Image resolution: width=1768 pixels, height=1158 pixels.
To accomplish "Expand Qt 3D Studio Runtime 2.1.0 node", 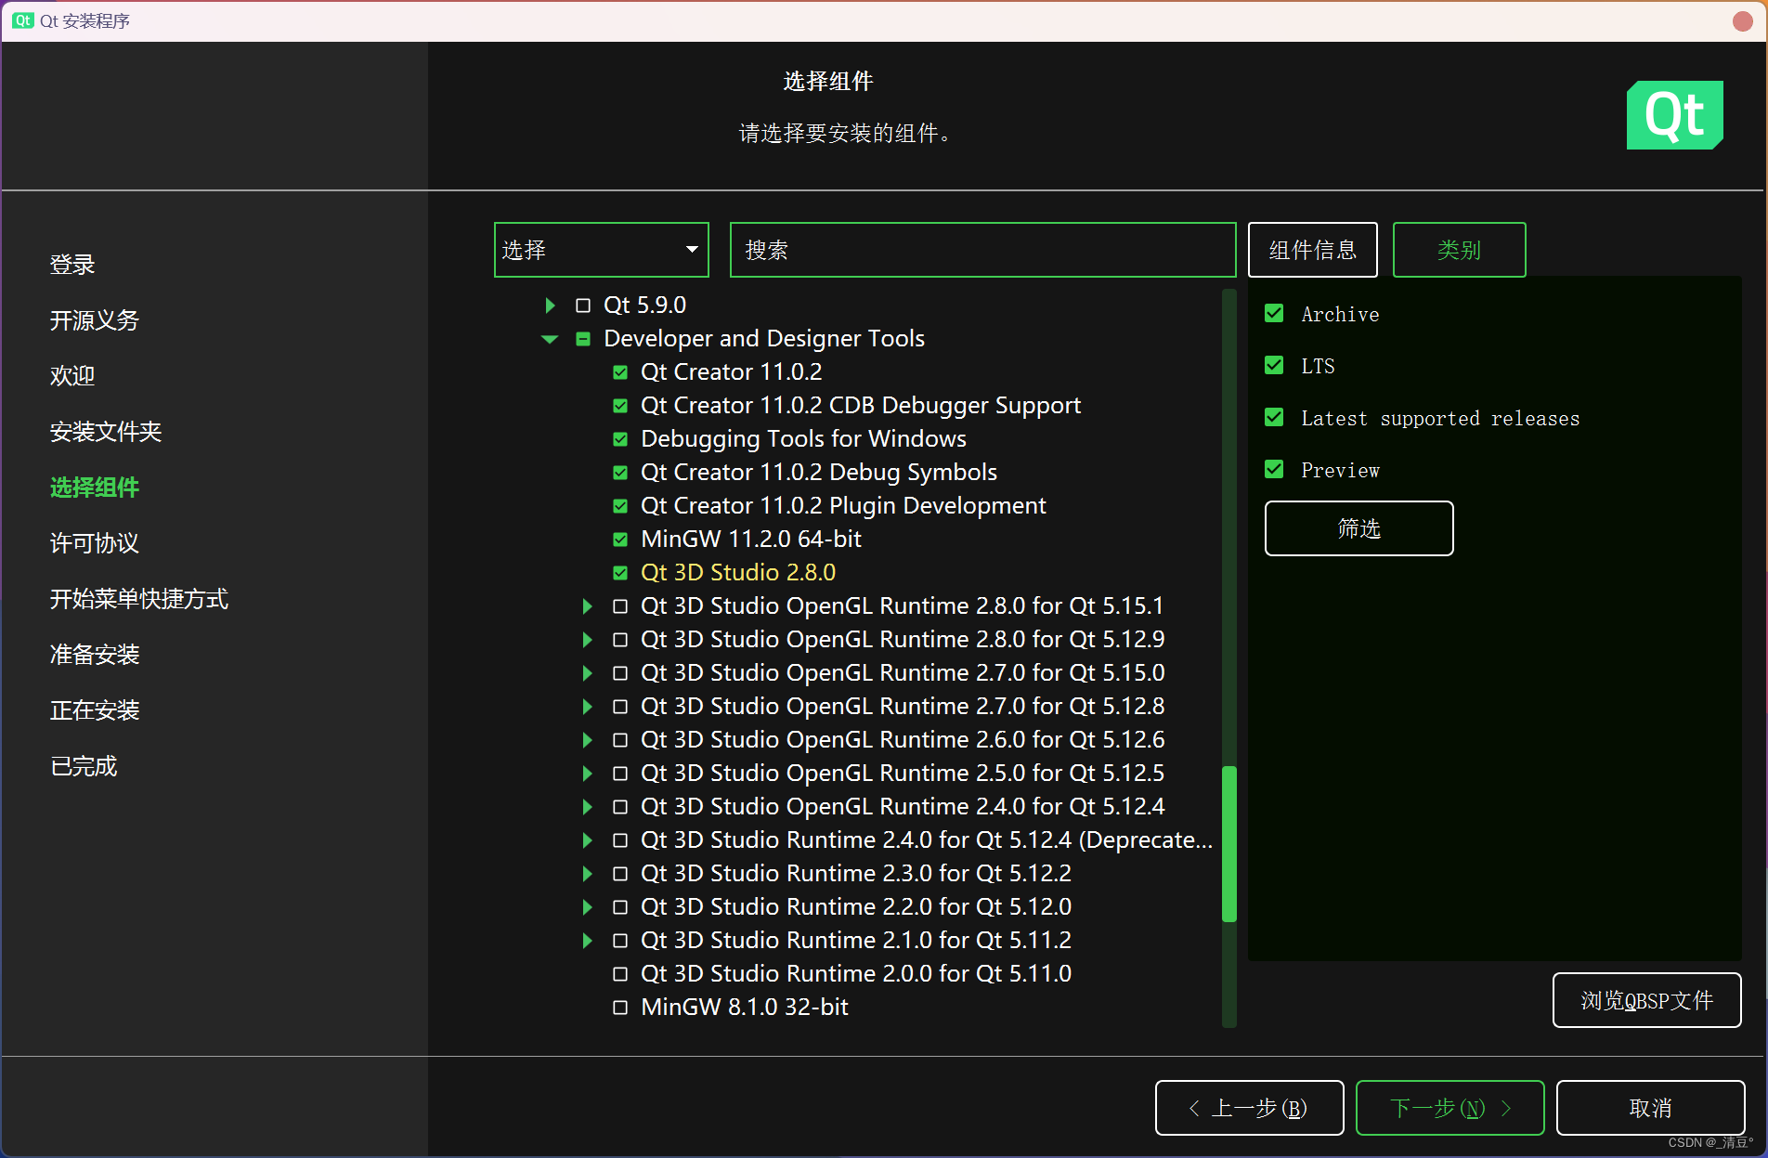I will tap(587, 941).
